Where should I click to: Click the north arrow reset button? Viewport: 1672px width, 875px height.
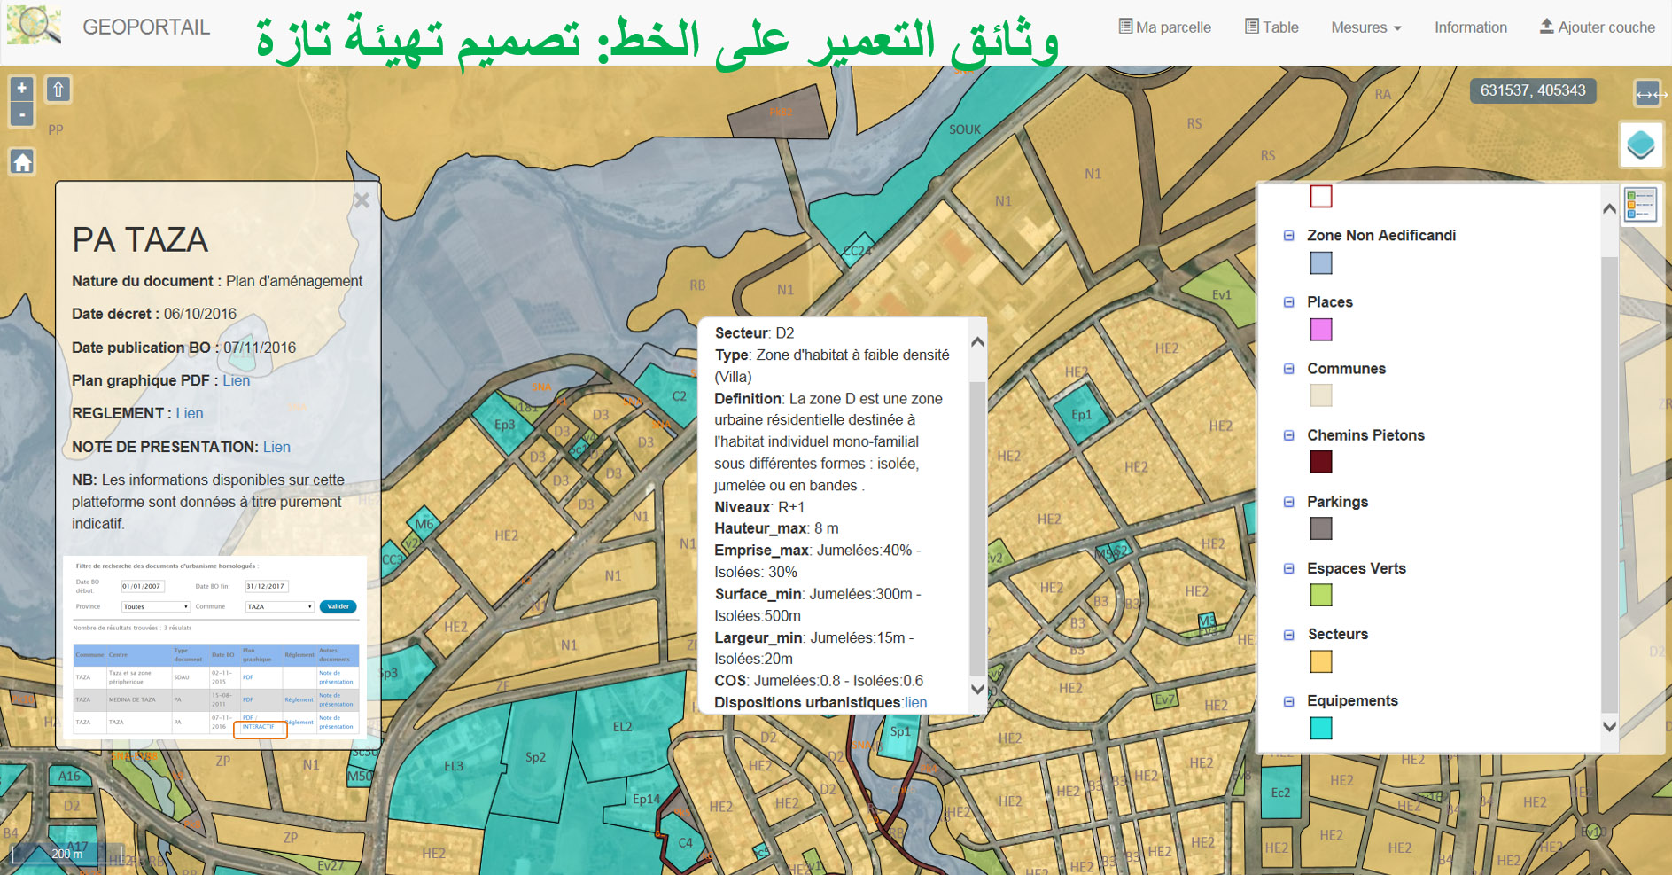pos(58,90)
